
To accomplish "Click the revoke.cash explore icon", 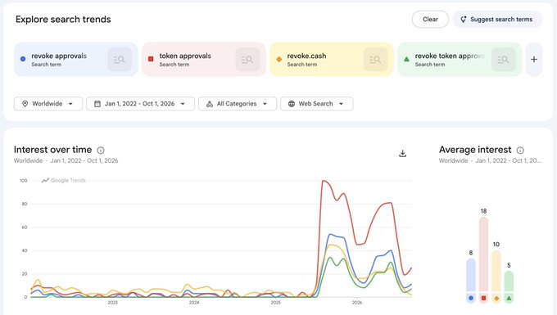I will click(375, 59).
